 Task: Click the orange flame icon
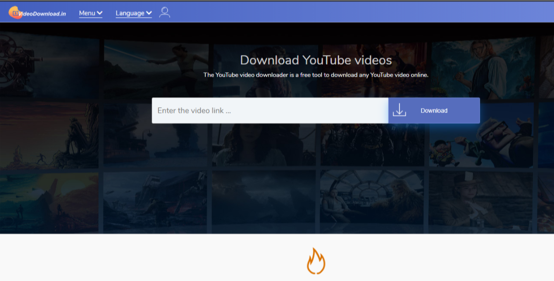[315, 261]
